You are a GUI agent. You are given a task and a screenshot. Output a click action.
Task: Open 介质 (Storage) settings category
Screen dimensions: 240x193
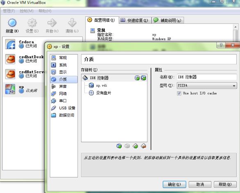[x=63, y=79]
